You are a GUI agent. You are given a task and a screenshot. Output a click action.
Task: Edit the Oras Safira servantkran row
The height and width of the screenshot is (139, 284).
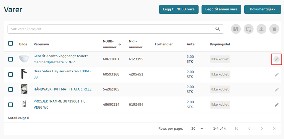tap(276, 74)
